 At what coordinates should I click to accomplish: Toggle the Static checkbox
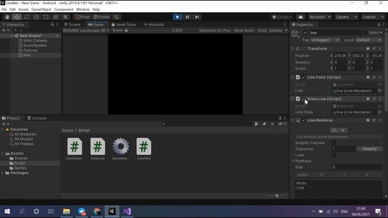(365, 33)
